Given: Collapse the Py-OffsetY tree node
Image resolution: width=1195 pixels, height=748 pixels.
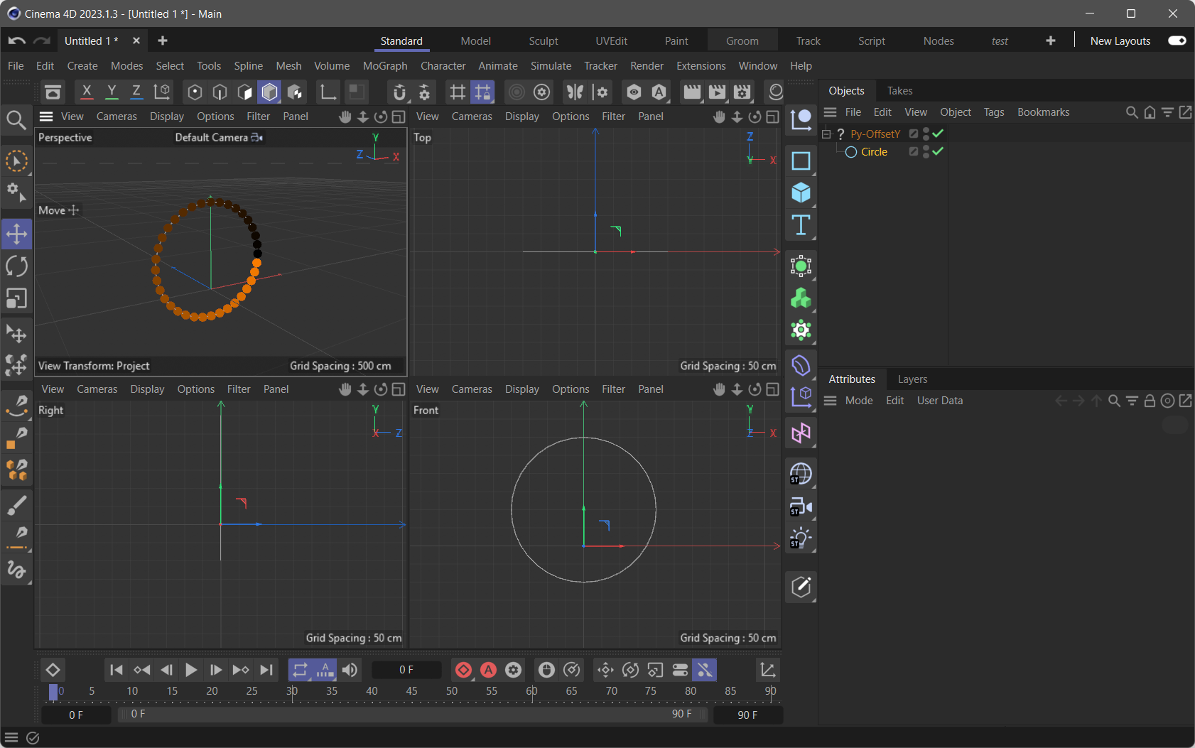Looking at the screenshot, I should click(x=826, y=134).
